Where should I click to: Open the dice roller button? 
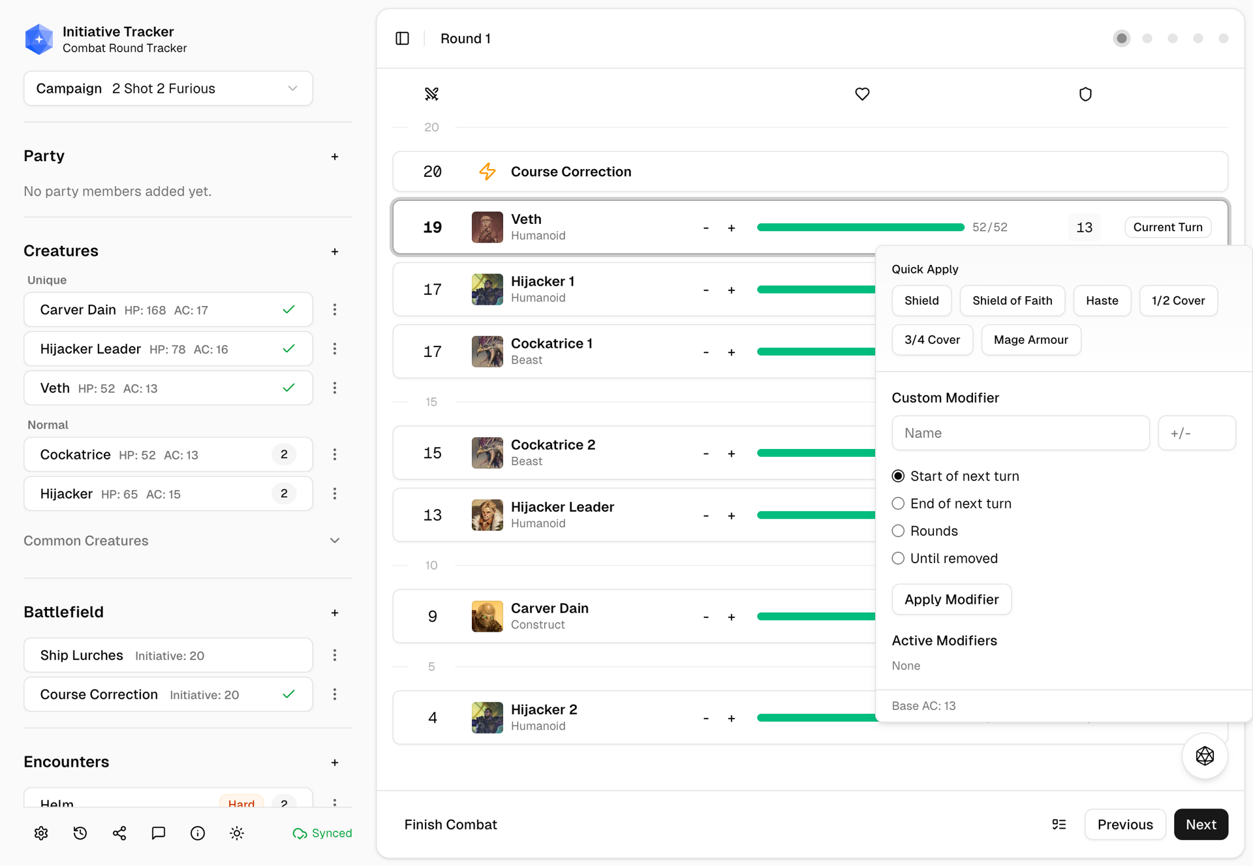click(1204, 756)
